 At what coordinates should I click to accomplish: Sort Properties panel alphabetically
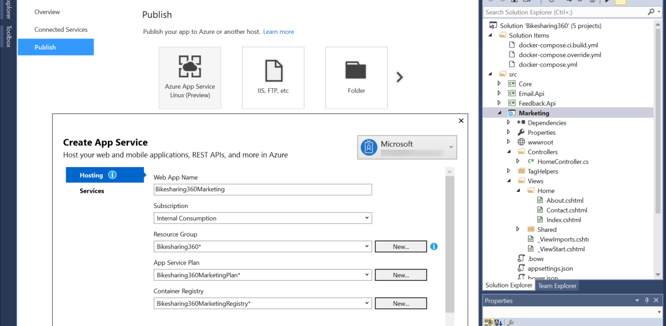[x=498, y=323]
